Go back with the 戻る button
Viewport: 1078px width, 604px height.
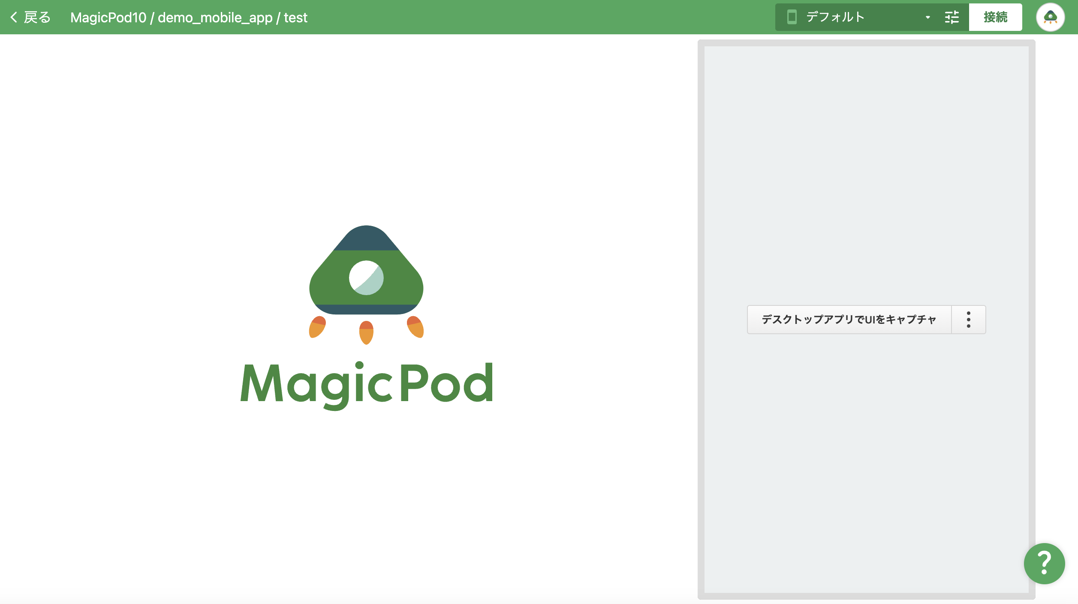click(30, 17)
